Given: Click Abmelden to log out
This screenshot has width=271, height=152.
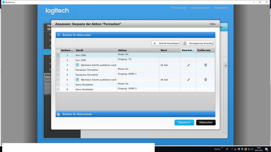Looking at the screenshot, I should (x=220, y=8).
